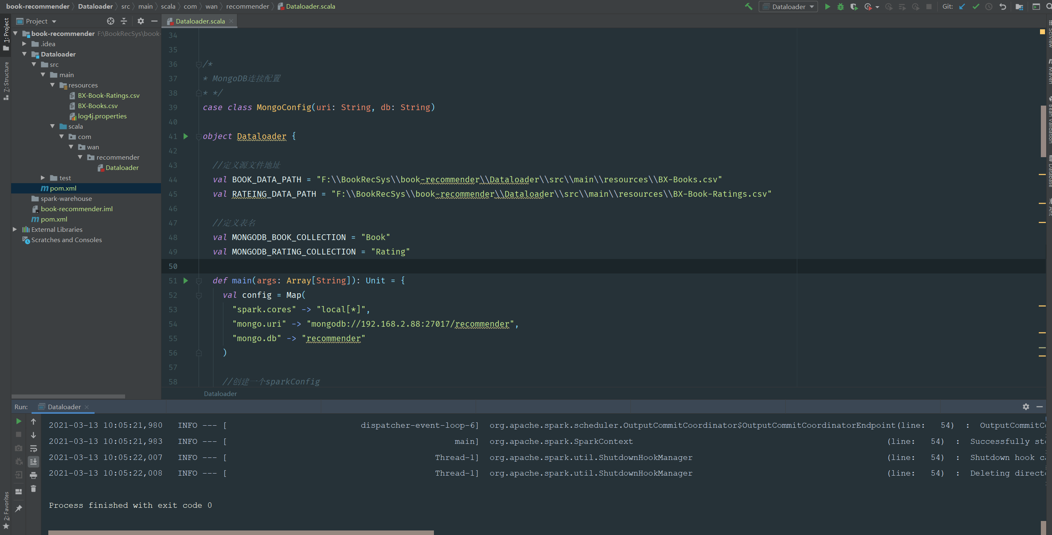1052x535 pixels.
Task: Show Git history clock icon
Action: coord(989,7)
